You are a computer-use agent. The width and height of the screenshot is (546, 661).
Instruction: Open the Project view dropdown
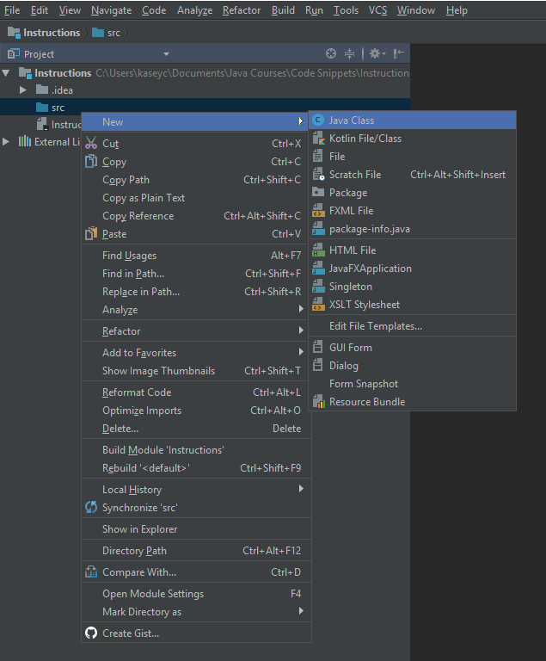click(x=166, y=54)
